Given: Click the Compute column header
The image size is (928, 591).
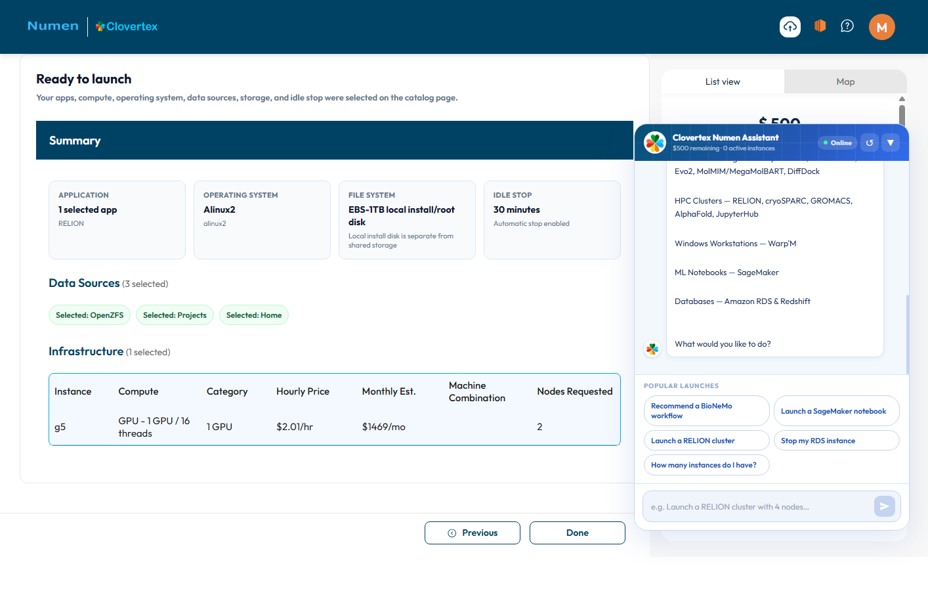Looking at the screenshot, I should point(138,391).
